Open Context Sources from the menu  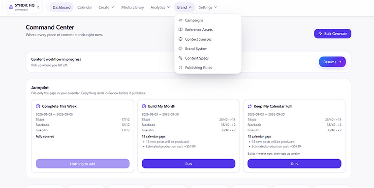(x=208, y=39)
